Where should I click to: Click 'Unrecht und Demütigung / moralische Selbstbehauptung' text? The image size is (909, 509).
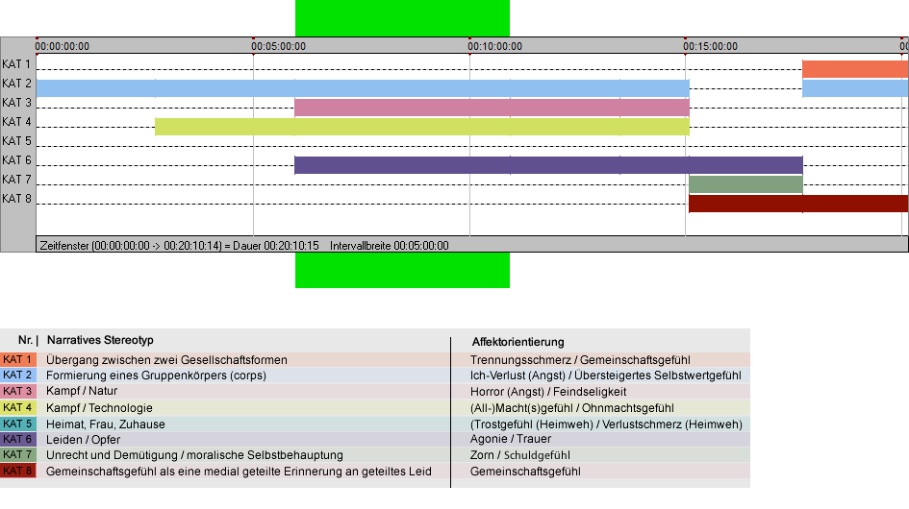point(194,455)
